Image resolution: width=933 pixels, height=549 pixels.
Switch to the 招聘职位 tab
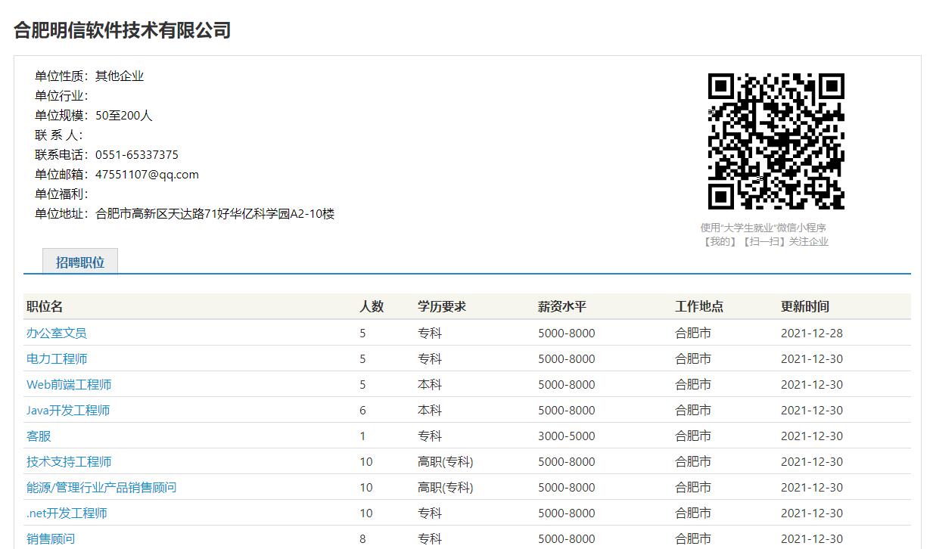pos(80,262)
